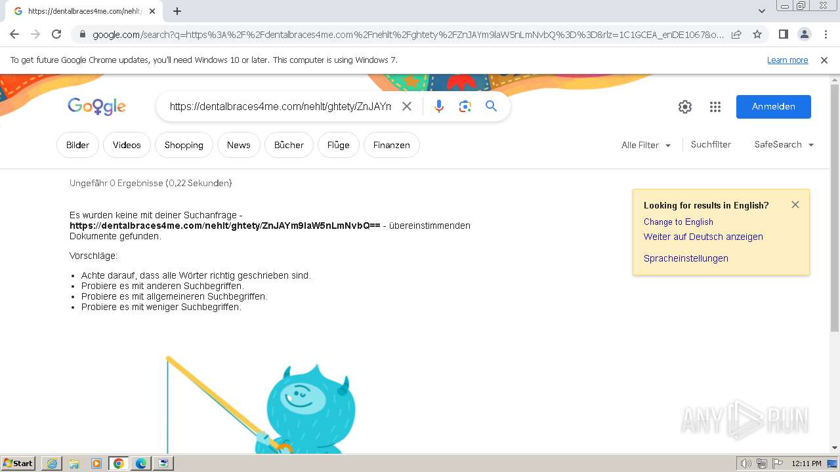Open the Google apps grid
This screenshot has width=840, height=472.
[x=715, y=107]
